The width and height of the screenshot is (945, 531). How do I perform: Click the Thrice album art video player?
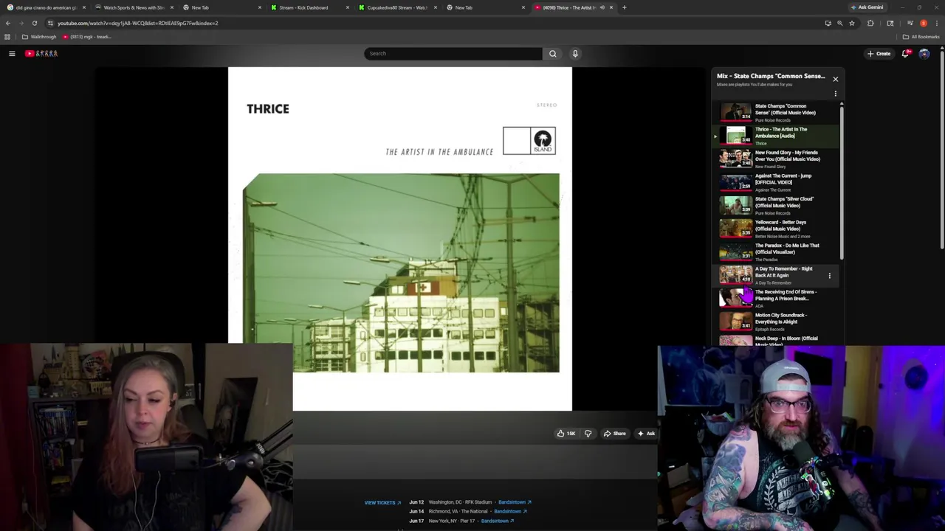399,238
